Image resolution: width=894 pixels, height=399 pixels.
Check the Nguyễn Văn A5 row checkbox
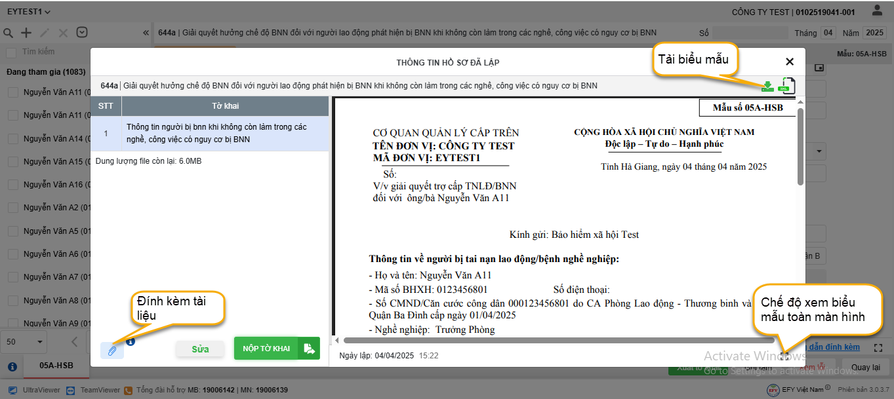point(13,231)
